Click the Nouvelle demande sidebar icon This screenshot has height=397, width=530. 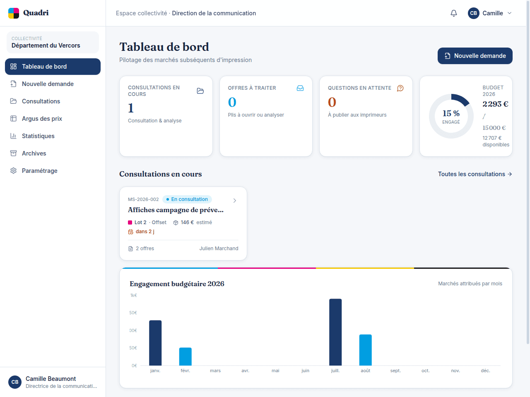(14, 84)
